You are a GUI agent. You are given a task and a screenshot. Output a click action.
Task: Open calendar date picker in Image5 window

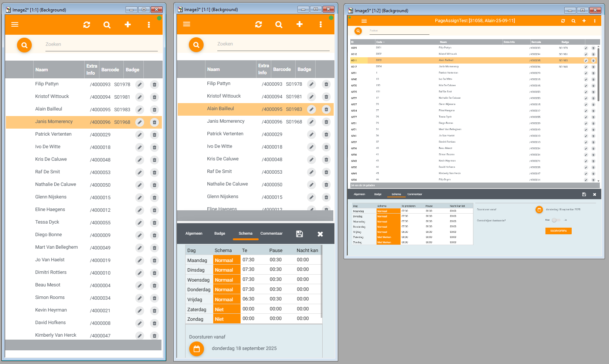tap(539, 210)
